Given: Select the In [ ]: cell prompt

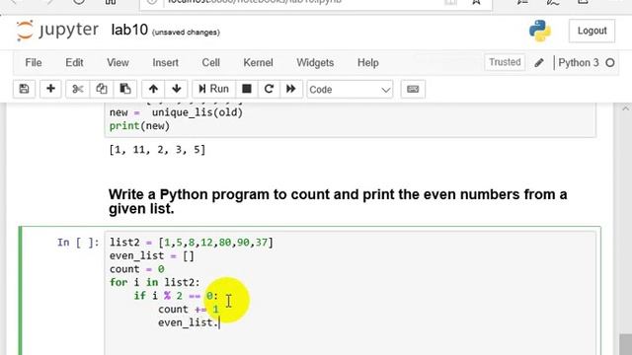Looking at the screenshot, I should (x=78, y=243).
